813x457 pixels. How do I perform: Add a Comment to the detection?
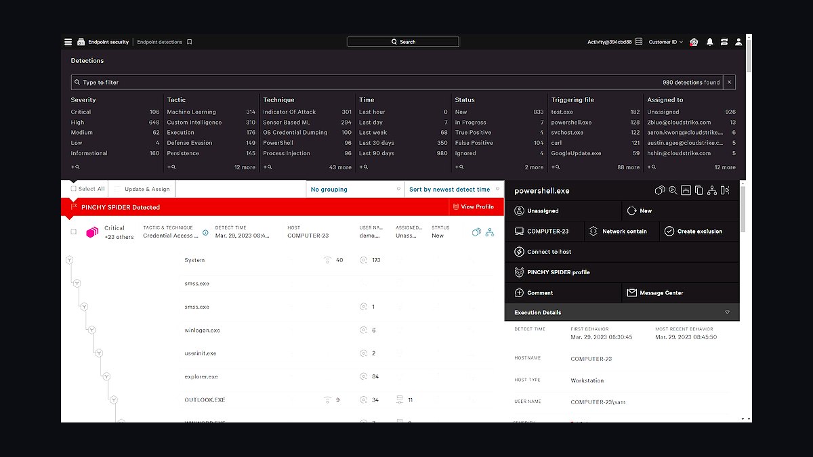coord(563,293)
